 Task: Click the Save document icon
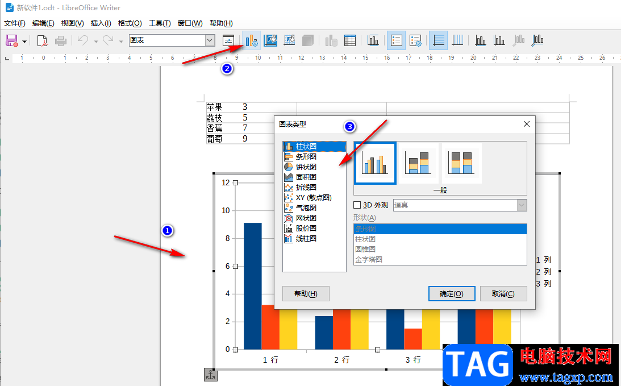11,40
